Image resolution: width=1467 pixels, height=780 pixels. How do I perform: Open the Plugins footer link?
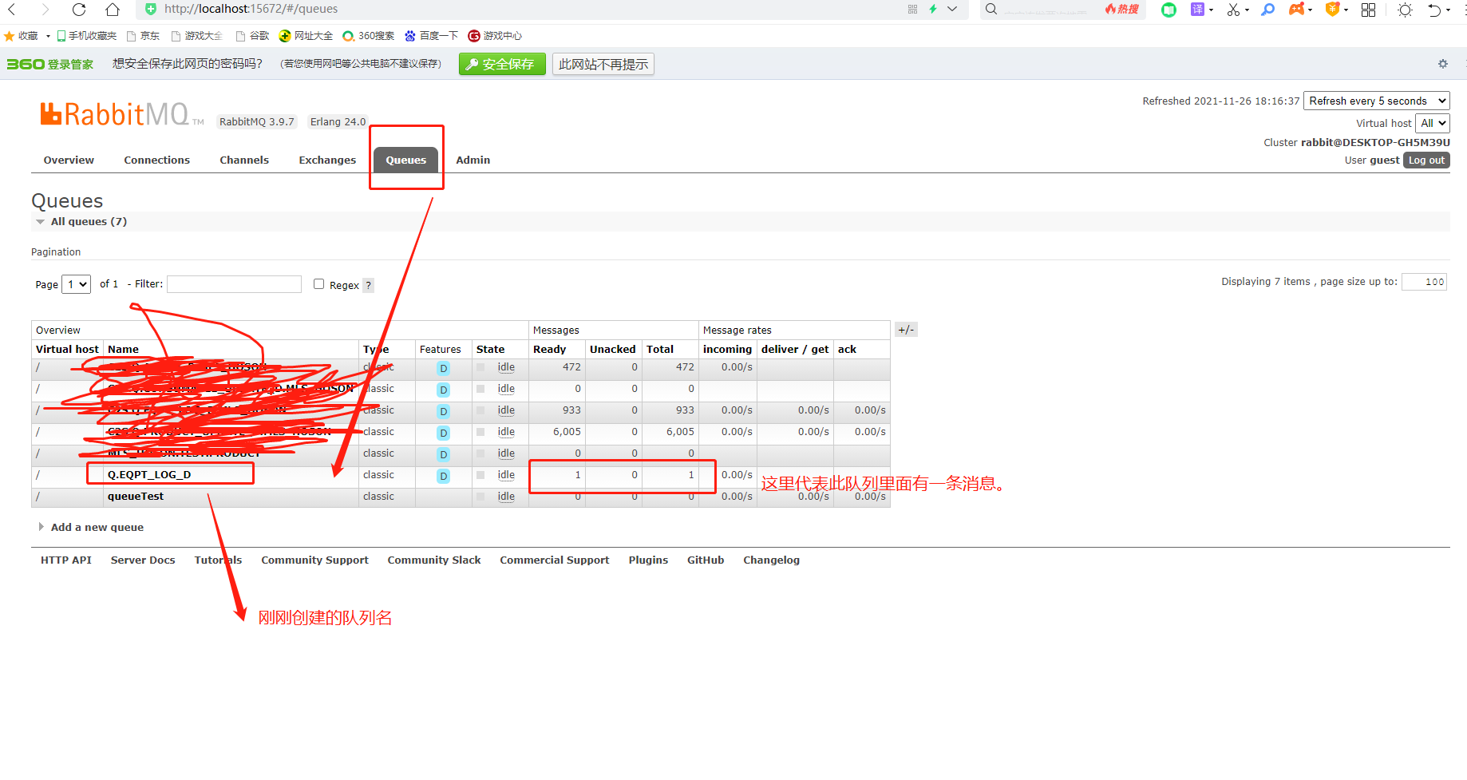[648, 560]
